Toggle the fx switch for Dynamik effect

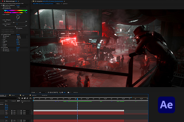(2, 48)
